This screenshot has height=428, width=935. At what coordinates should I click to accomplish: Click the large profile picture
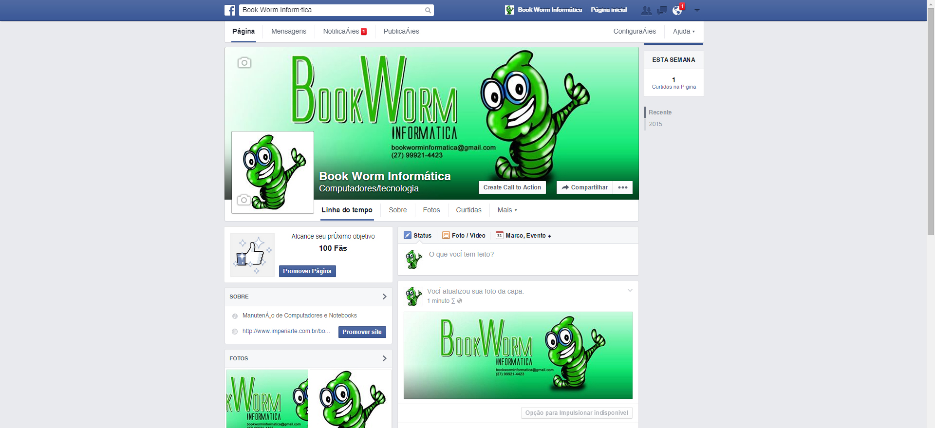tap(273, 172)
